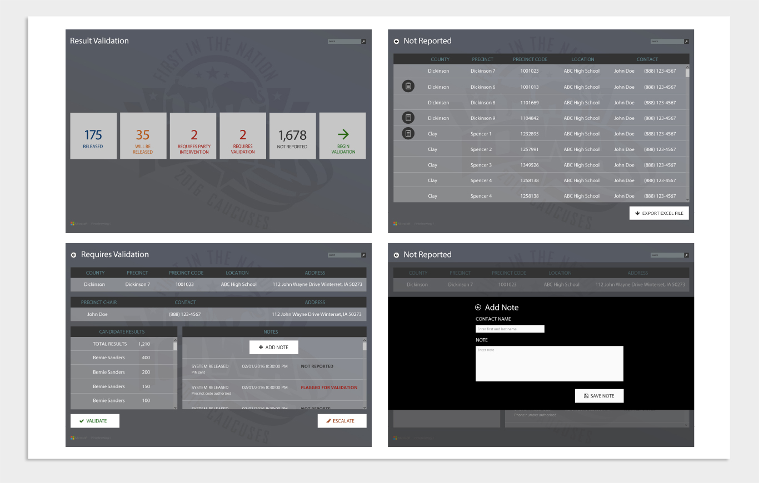759x483 pixels.
Task: Click the up arrow of Not Reported list scrollbar
Action: [x=687, y=67]
